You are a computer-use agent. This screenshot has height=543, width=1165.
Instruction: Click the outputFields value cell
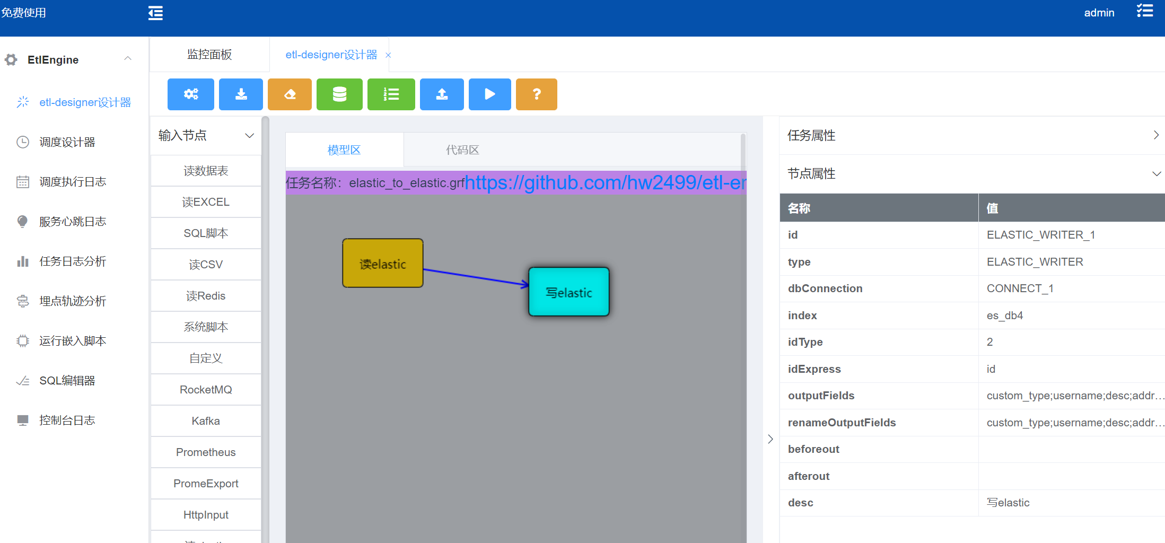pyautogui.click(x=1072, y=396)
